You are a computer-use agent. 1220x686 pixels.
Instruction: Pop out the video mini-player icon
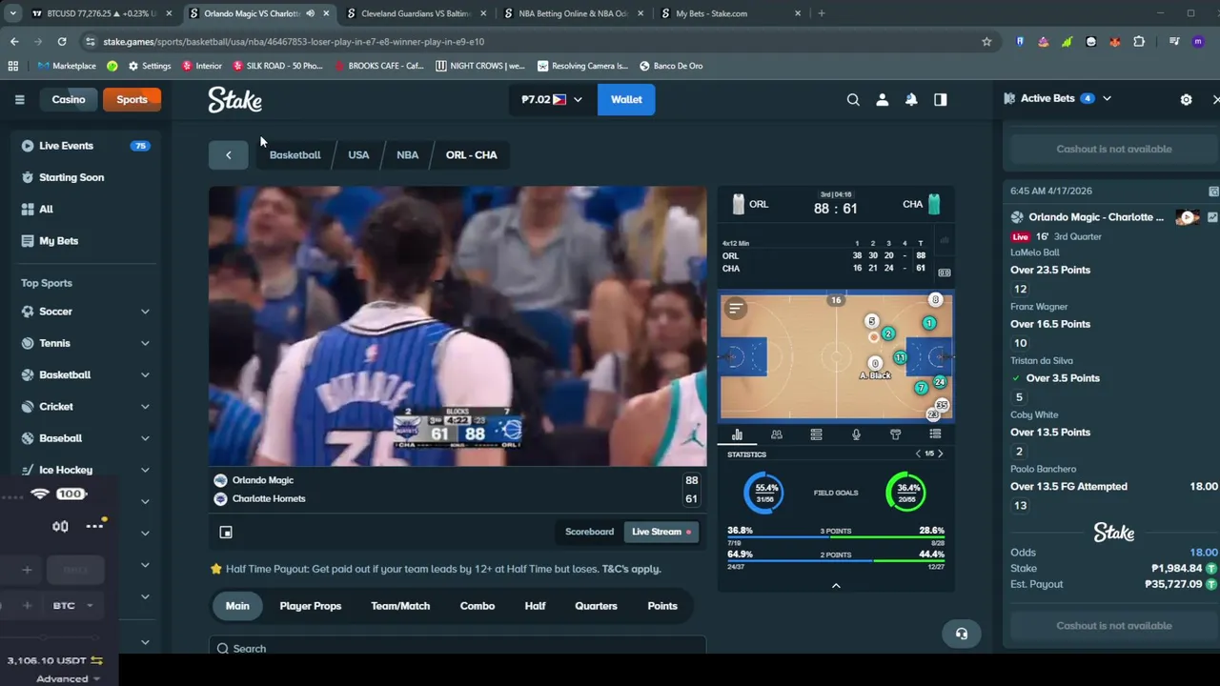[226, 533]
